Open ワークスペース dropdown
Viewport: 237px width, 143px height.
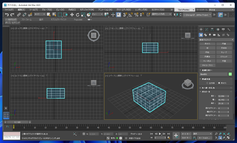221,10
